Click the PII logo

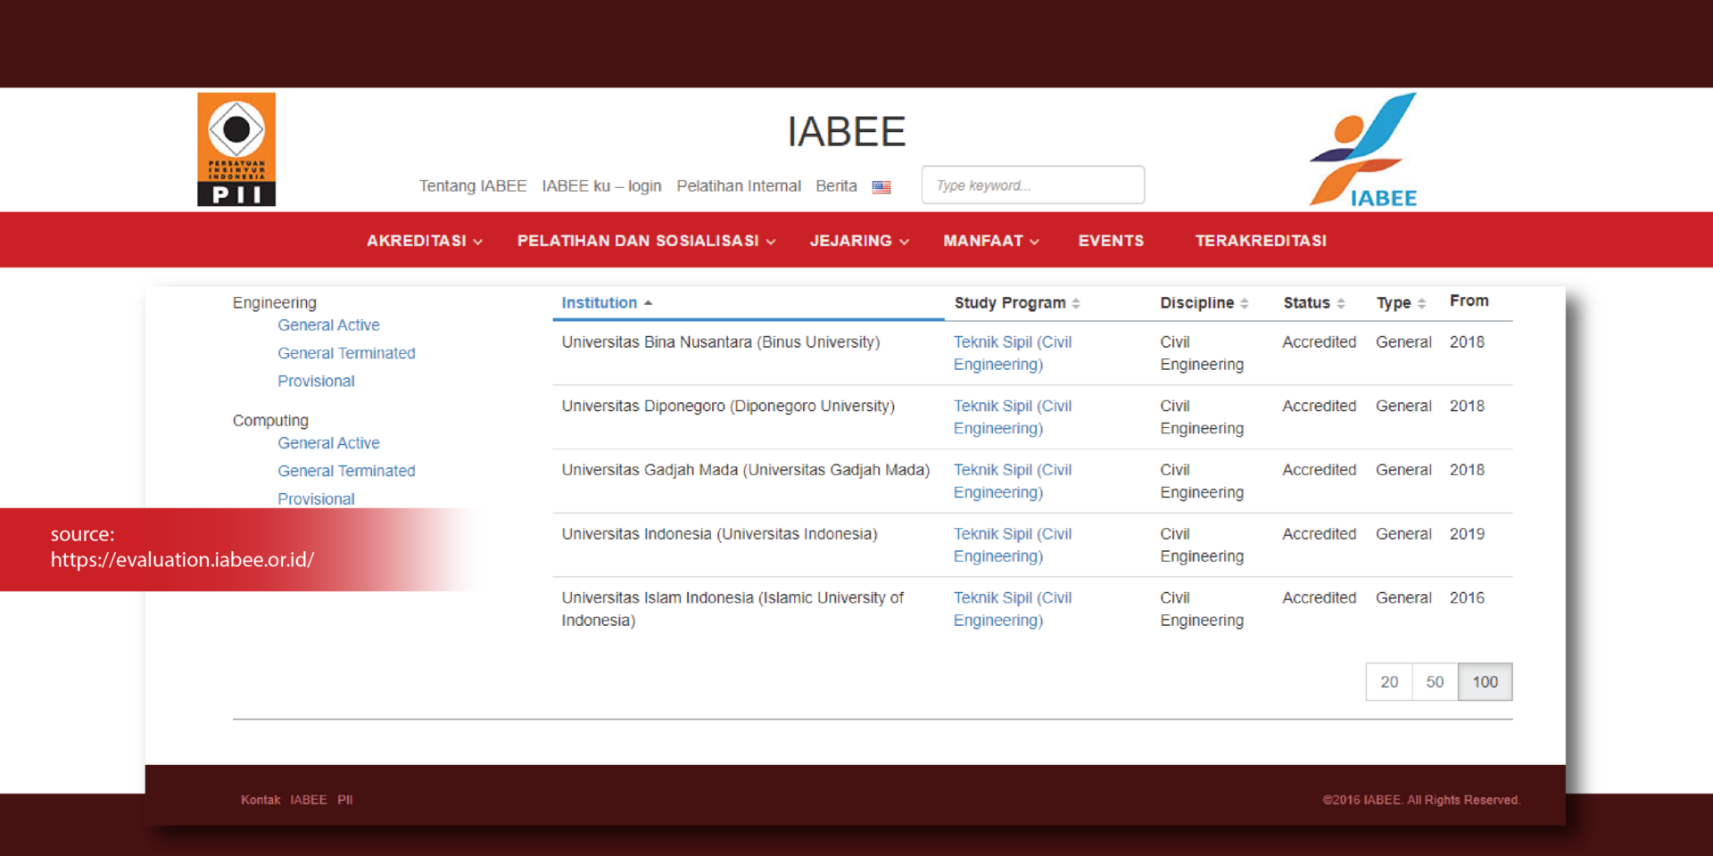pos(236,150)
